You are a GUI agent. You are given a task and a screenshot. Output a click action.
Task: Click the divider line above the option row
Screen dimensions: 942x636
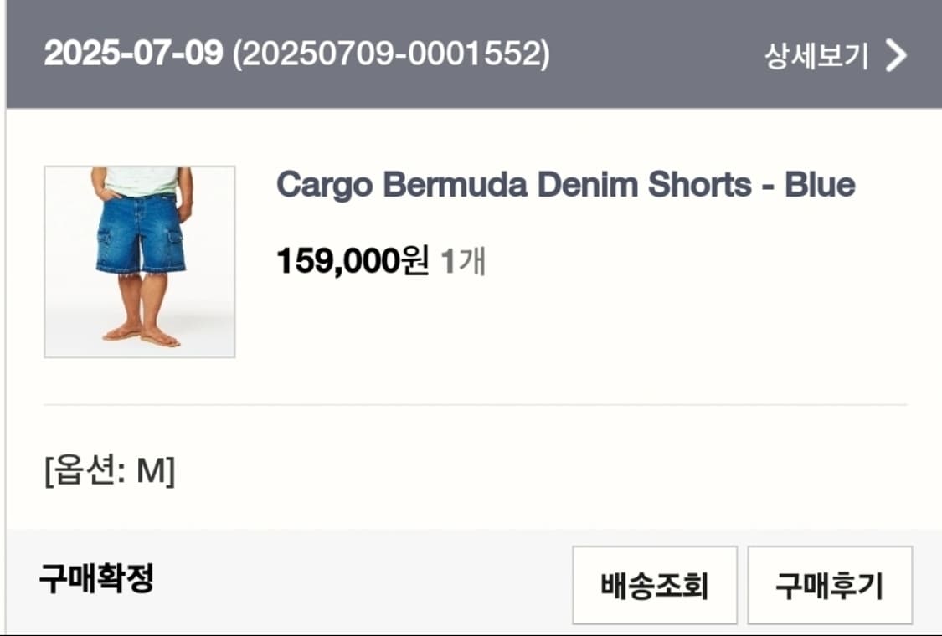pos(475,405)
